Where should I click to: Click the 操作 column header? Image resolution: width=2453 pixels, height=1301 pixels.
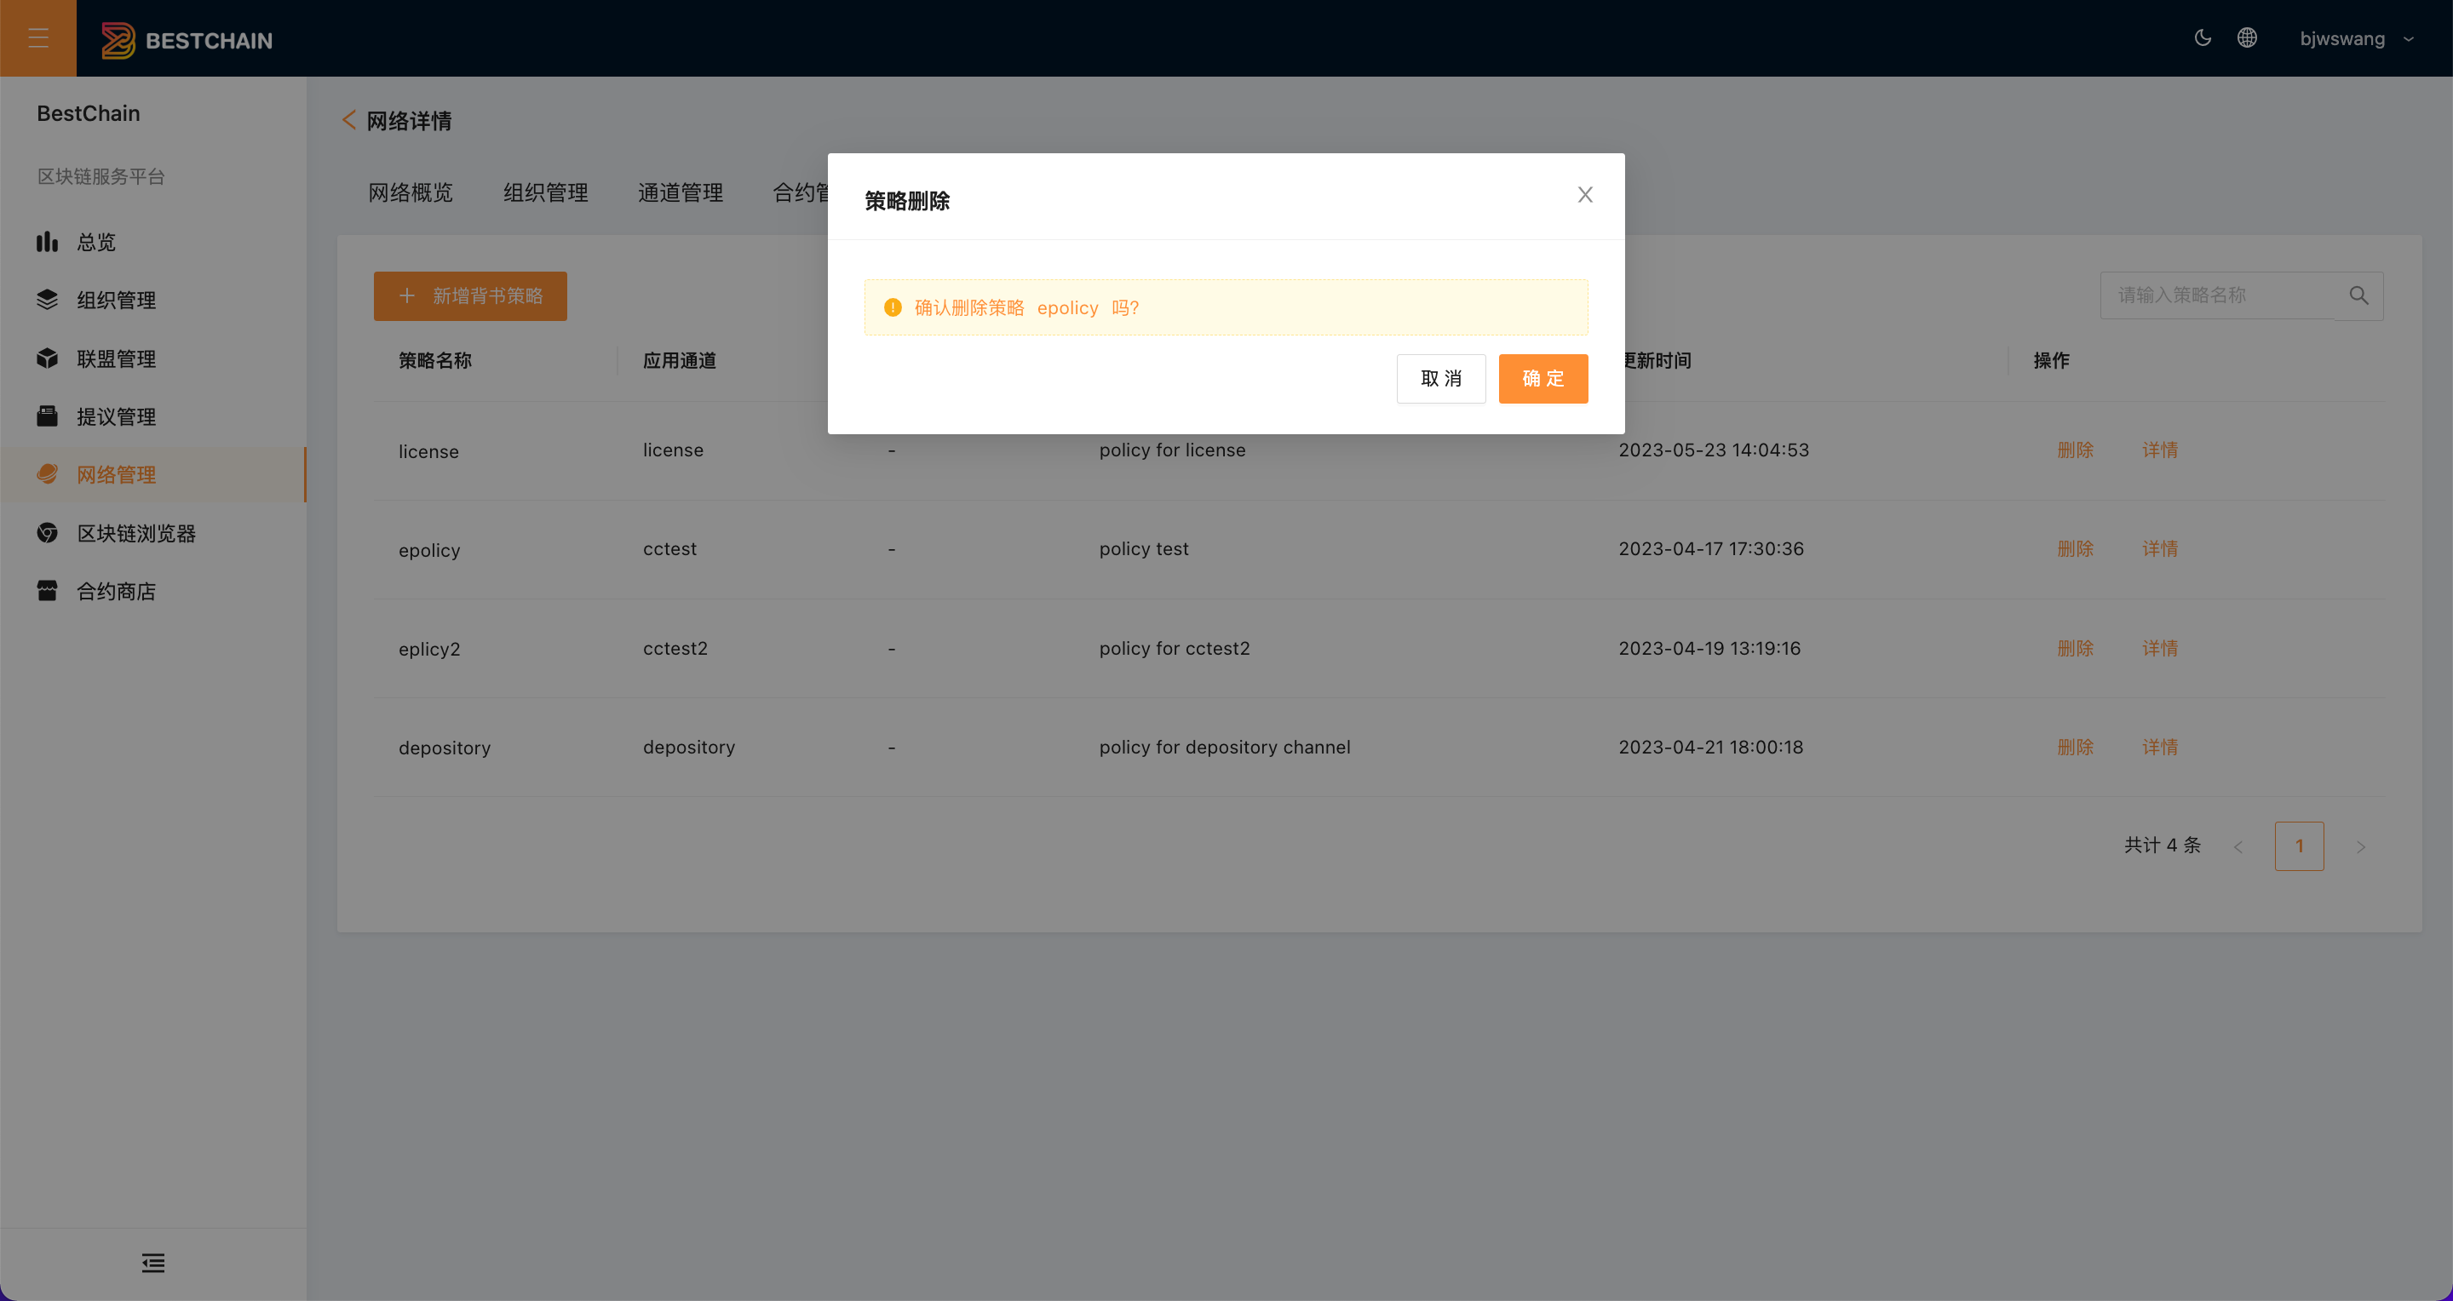point(2051,361)
